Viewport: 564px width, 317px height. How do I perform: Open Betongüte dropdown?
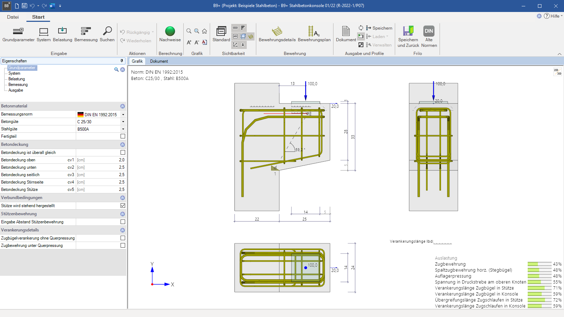[123, 122]
